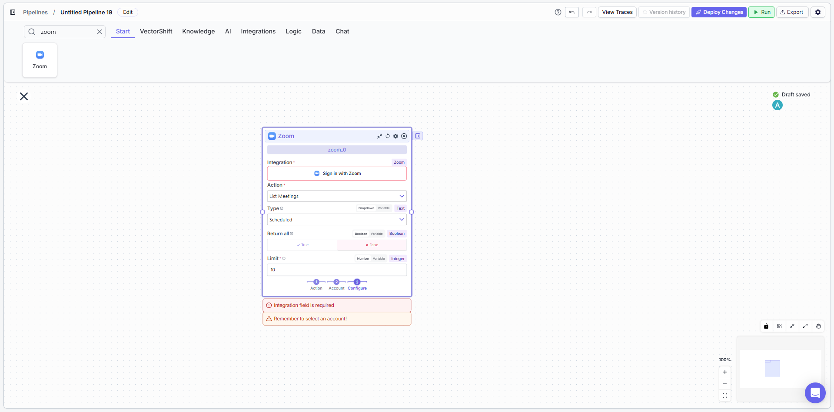Delete the Zoom node with circled X
The image size is (834, 412).
click(x=404, y=136)
